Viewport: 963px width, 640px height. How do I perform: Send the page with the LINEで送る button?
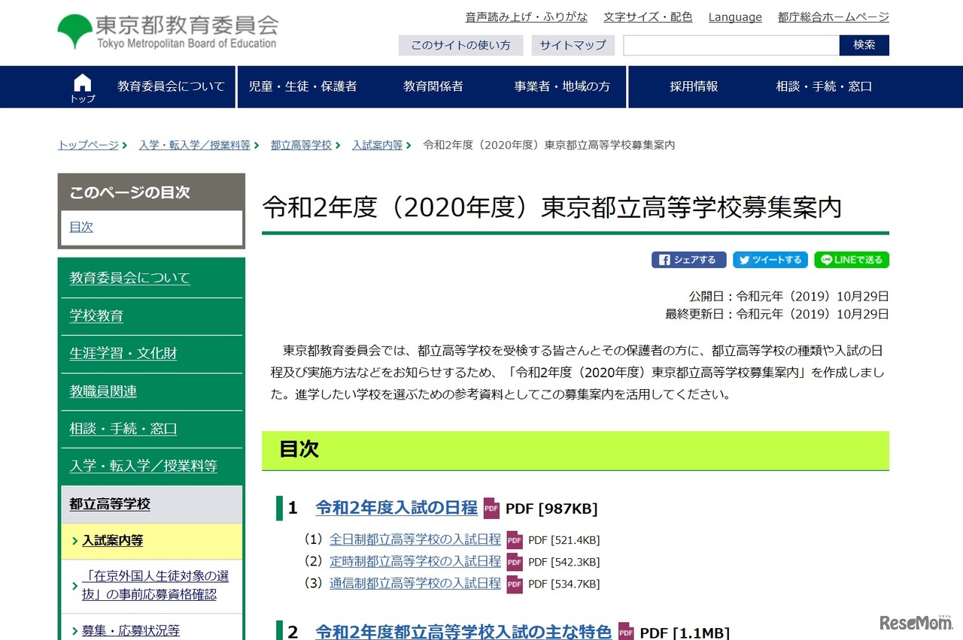pyautogui.click(x=851, y=259)
